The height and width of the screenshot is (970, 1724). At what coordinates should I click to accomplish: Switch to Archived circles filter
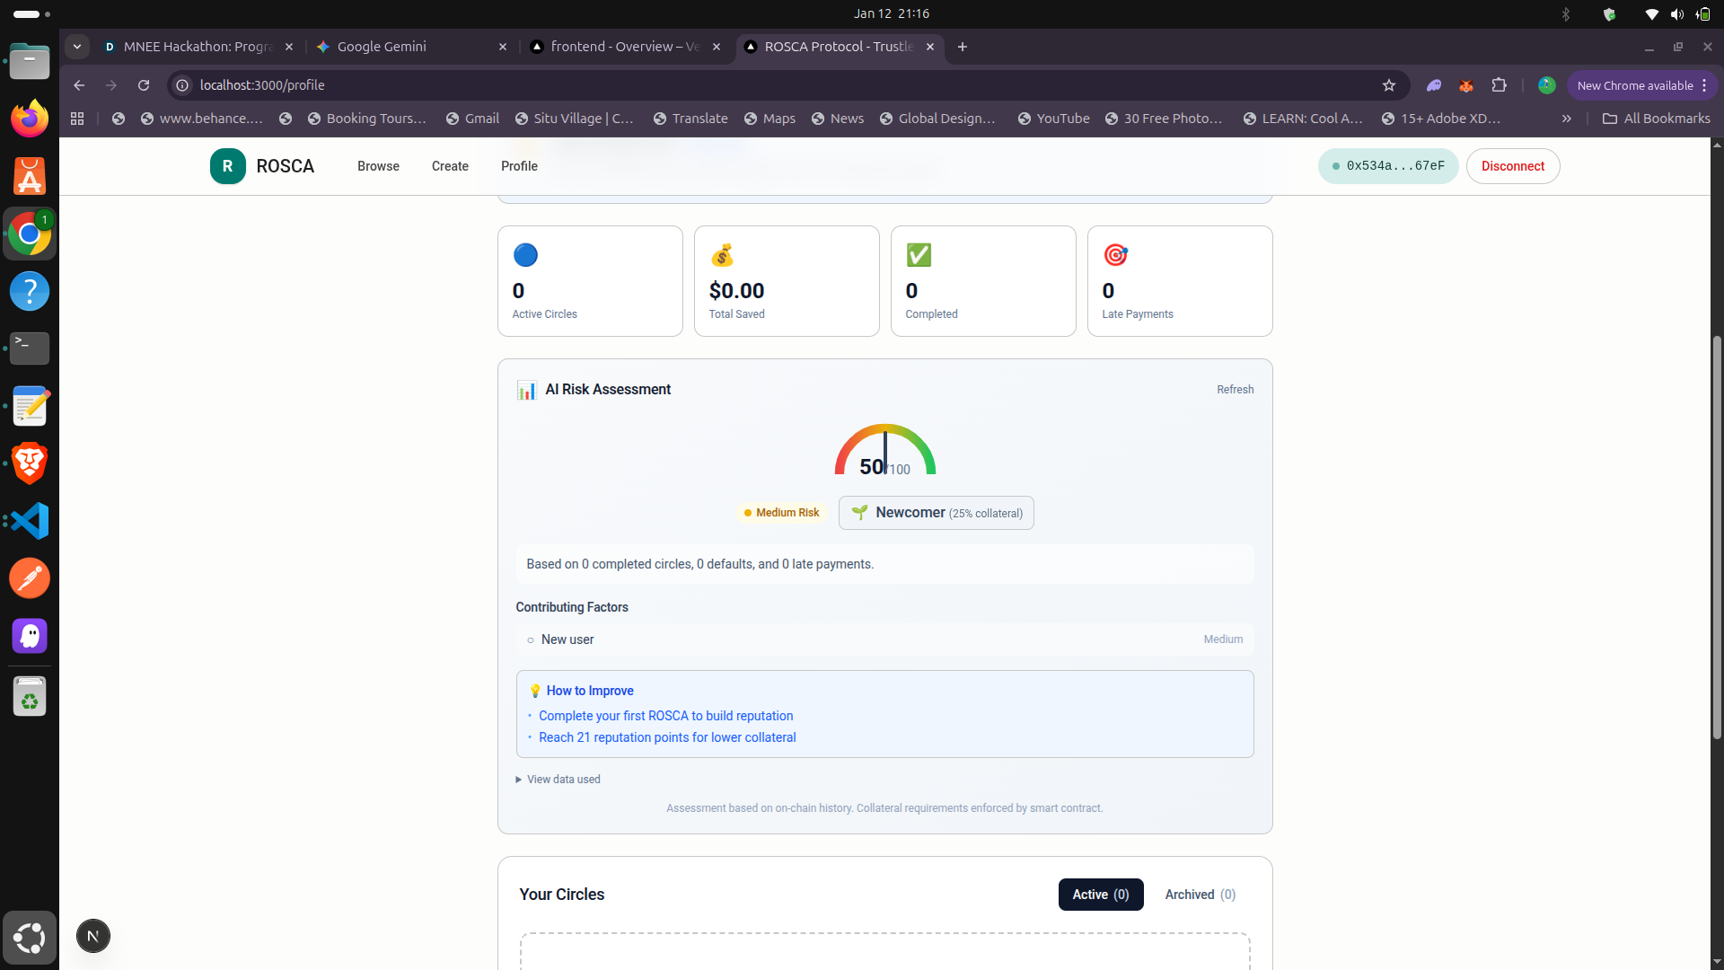pos(1200,895)
